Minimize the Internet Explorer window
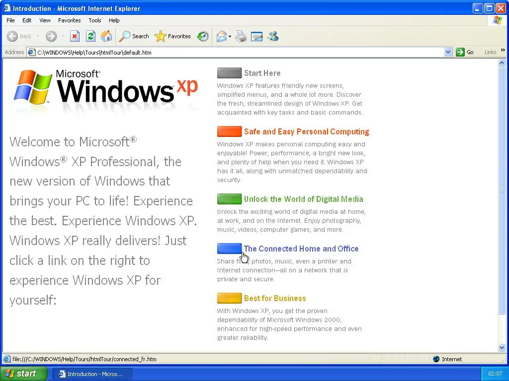The width and height of the screenshot is (509, 381). pos(477,8)
